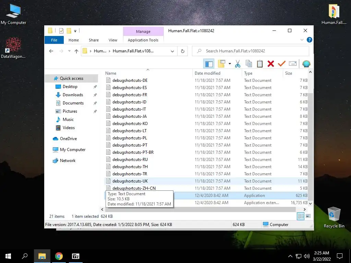Image resolution: width=351 pixels, height=263 pixels.
Task: Click breadcrumb chevron before Human.Fall.Flat.v108...
Action: coord(109,51)
